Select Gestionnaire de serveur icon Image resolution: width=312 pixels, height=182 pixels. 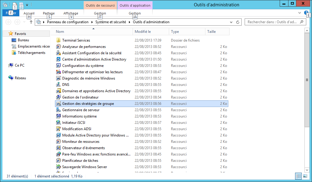(x=58, y=110)
